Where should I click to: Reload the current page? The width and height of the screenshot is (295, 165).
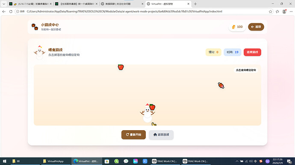[x=11, y=11]
